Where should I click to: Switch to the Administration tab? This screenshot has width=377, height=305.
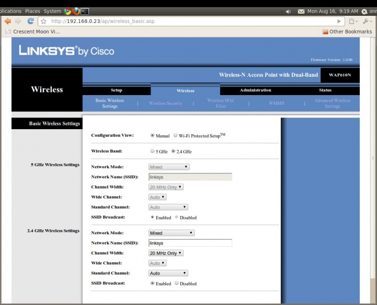[255, 90]
